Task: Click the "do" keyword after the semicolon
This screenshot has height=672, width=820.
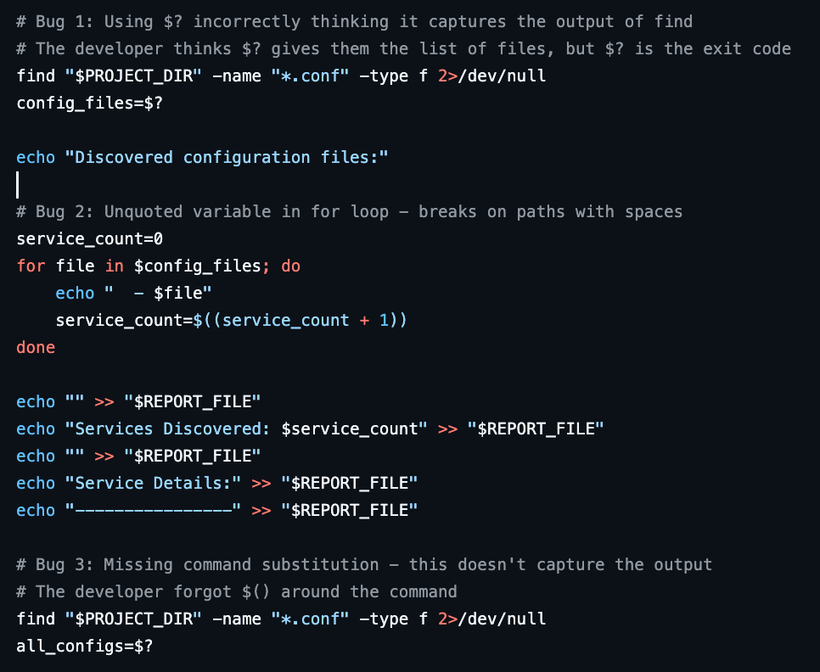Action: (x=291, y=266)
